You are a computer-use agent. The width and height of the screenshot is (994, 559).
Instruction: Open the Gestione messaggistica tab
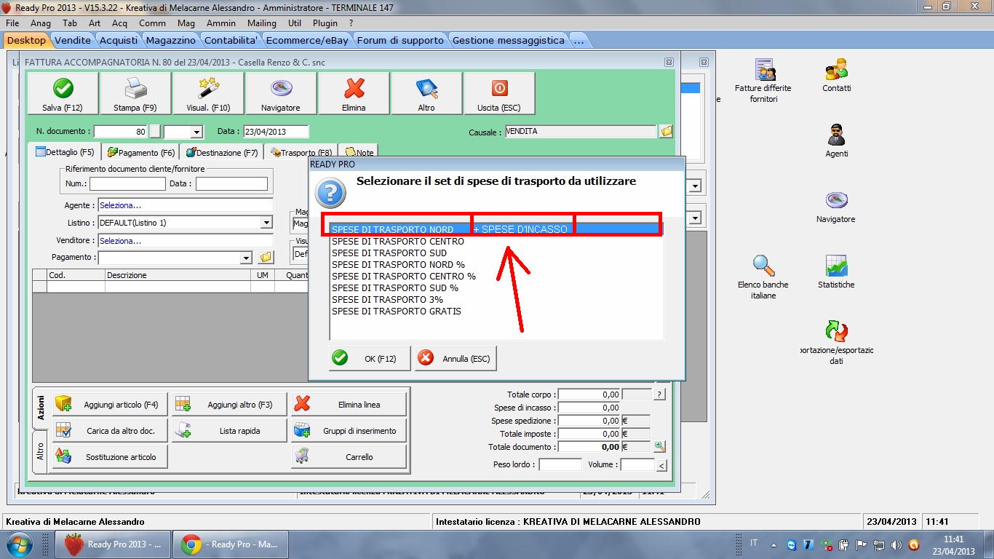pyautogui.click(x=509, y=40)
